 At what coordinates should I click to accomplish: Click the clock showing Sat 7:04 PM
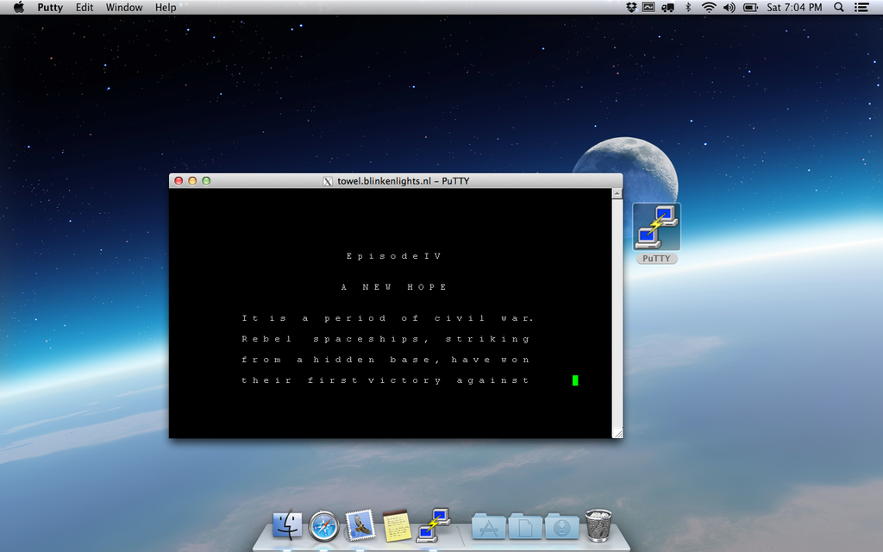click(794, 7)
